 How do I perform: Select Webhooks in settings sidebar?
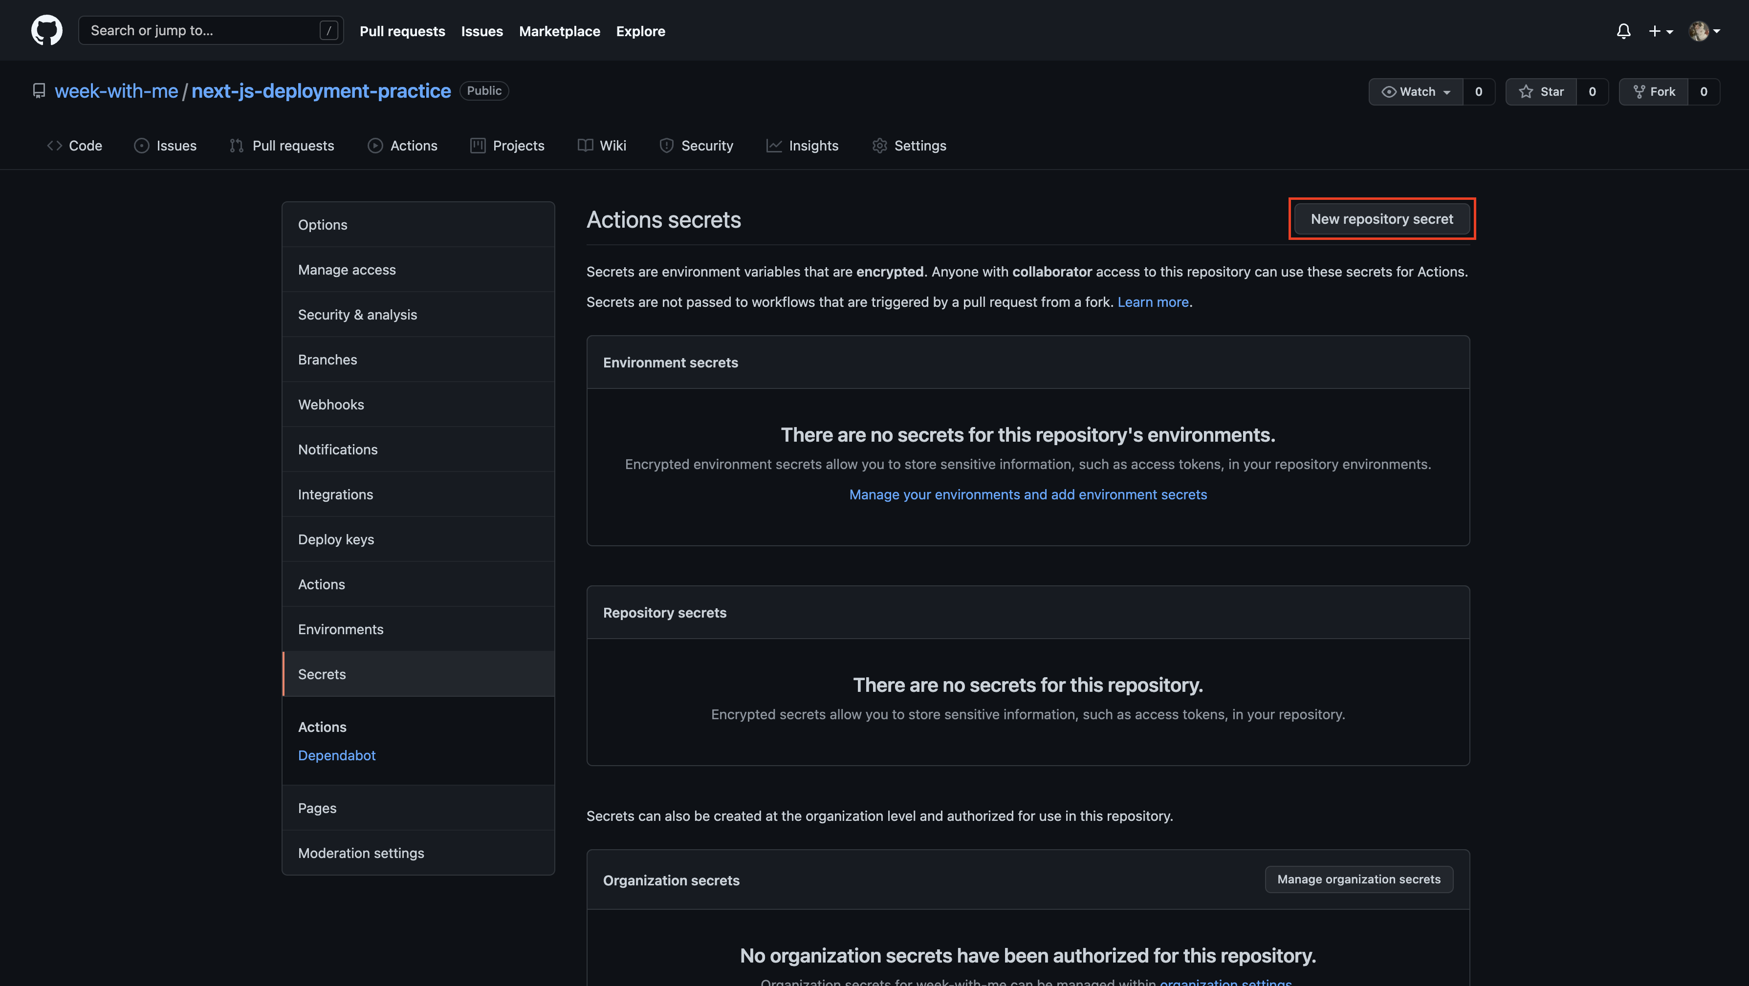coord(330,405)
